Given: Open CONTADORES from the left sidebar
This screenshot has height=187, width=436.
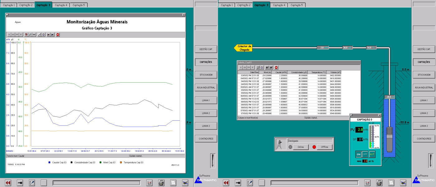Looking at the screenshot, I should point(206,138).
